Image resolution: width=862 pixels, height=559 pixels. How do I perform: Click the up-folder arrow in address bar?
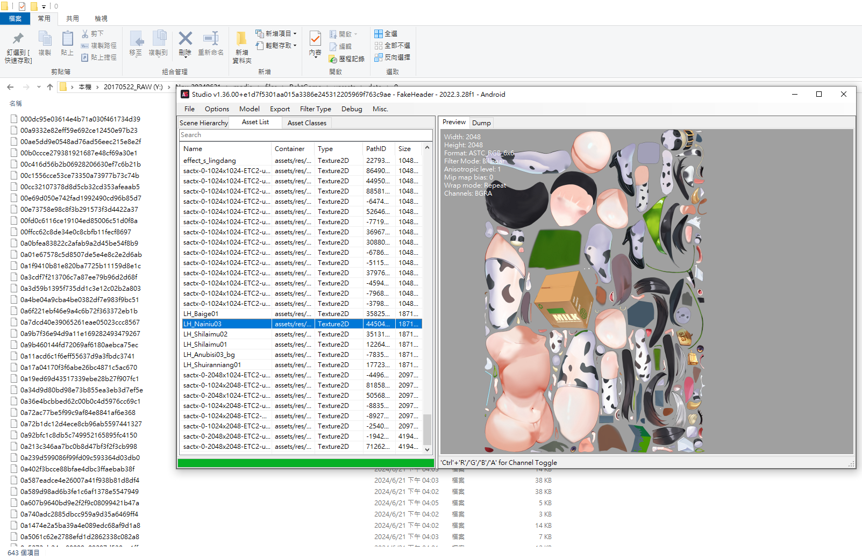pyautogui.click(x=50, y=87)
